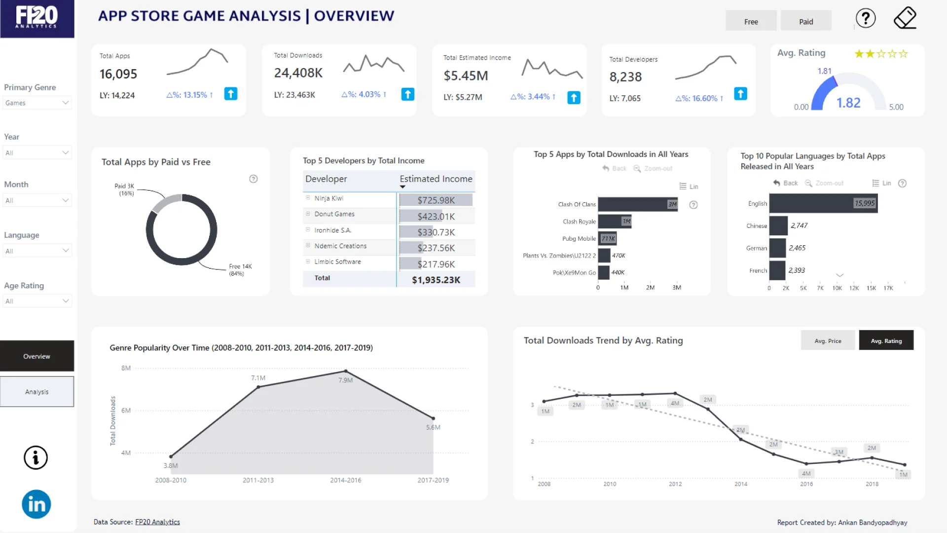Select the Chinese language bar

click(778, 226)
